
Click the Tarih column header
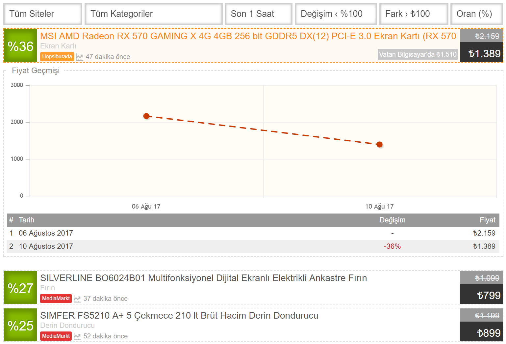pyautogui.click(x=26, y=220)
